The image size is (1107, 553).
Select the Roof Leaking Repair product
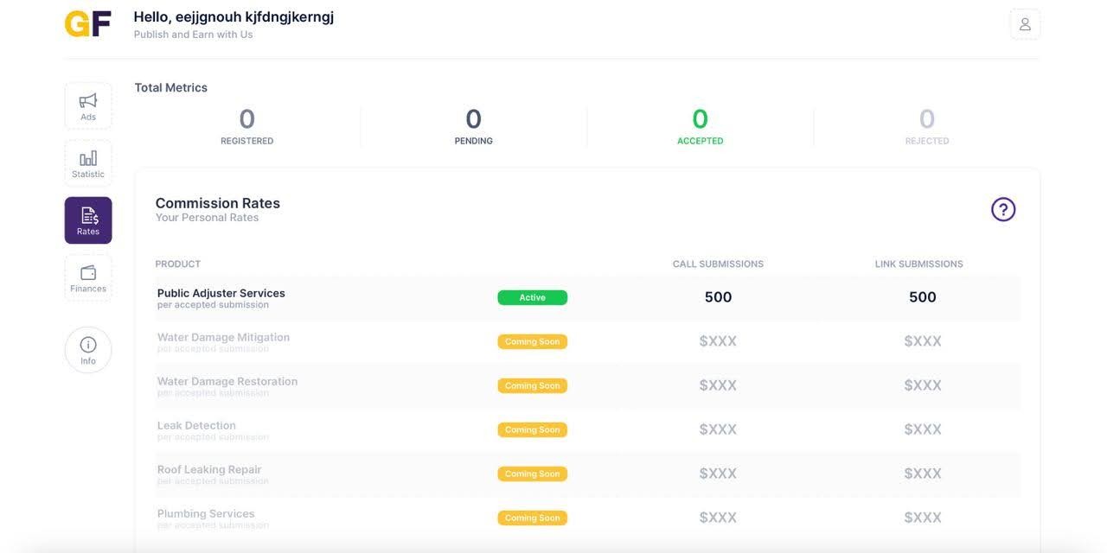[209, 469]
